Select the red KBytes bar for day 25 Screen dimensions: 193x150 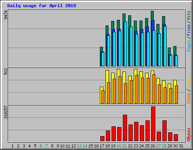pyautogui.click(x=147, y=131)
